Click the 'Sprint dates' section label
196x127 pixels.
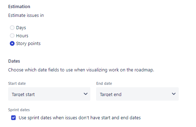click(x=19, y=110)
